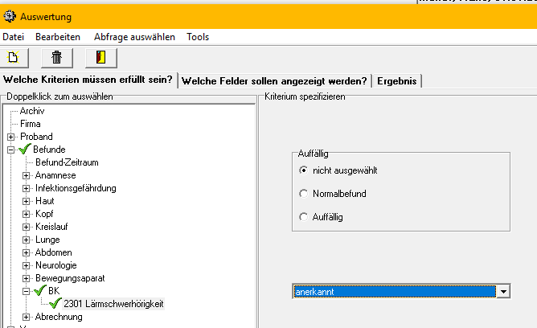Open the Datei menu

14,37
